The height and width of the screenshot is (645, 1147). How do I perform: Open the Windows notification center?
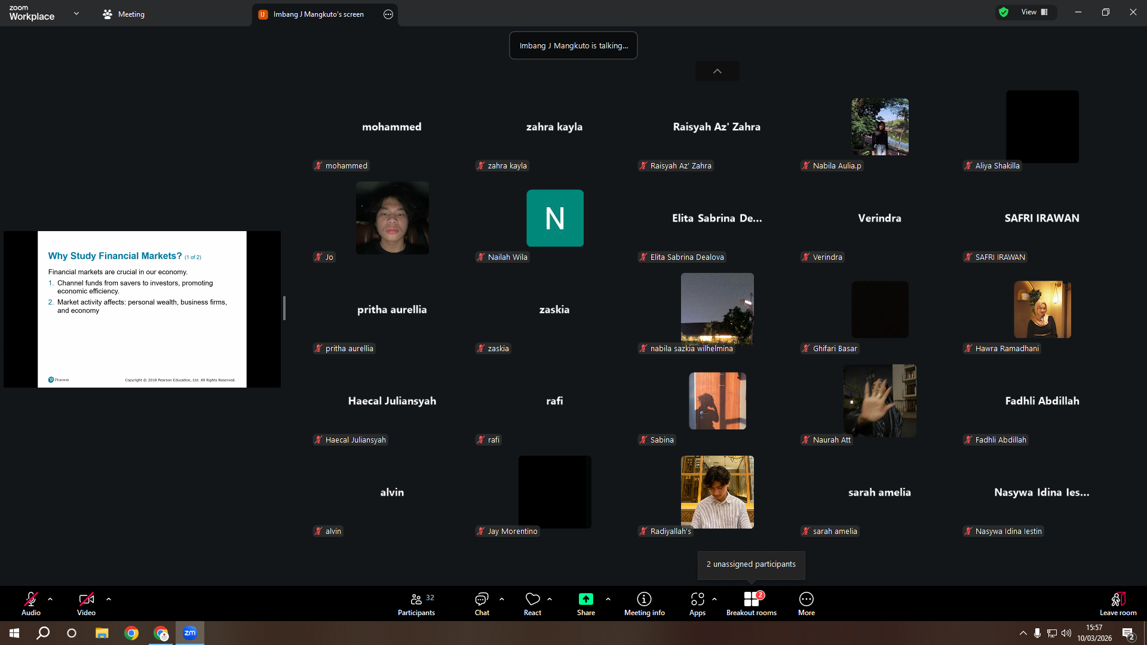(1128, 634)
